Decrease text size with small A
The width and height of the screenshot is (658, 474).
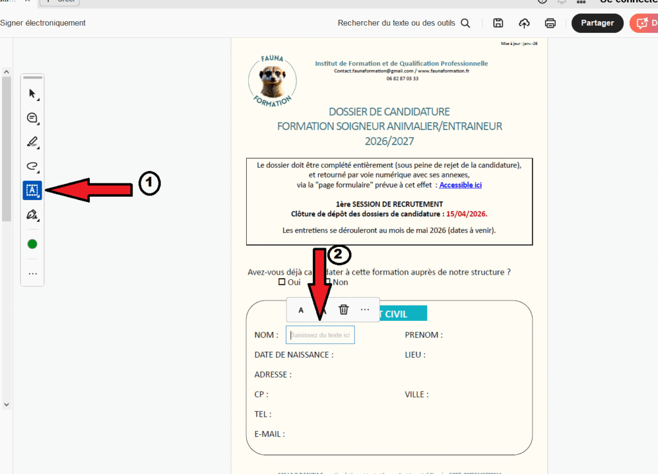coord(301,310)
